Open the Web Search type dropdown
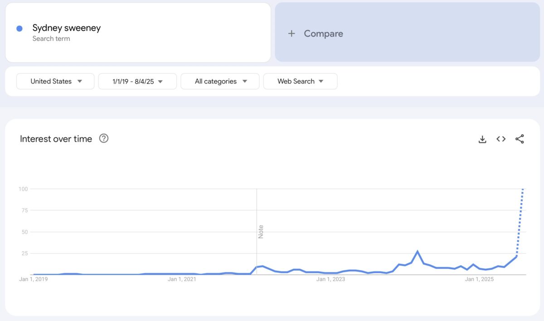The width and height of the screenshot is (544, 321). coord(300,81)
